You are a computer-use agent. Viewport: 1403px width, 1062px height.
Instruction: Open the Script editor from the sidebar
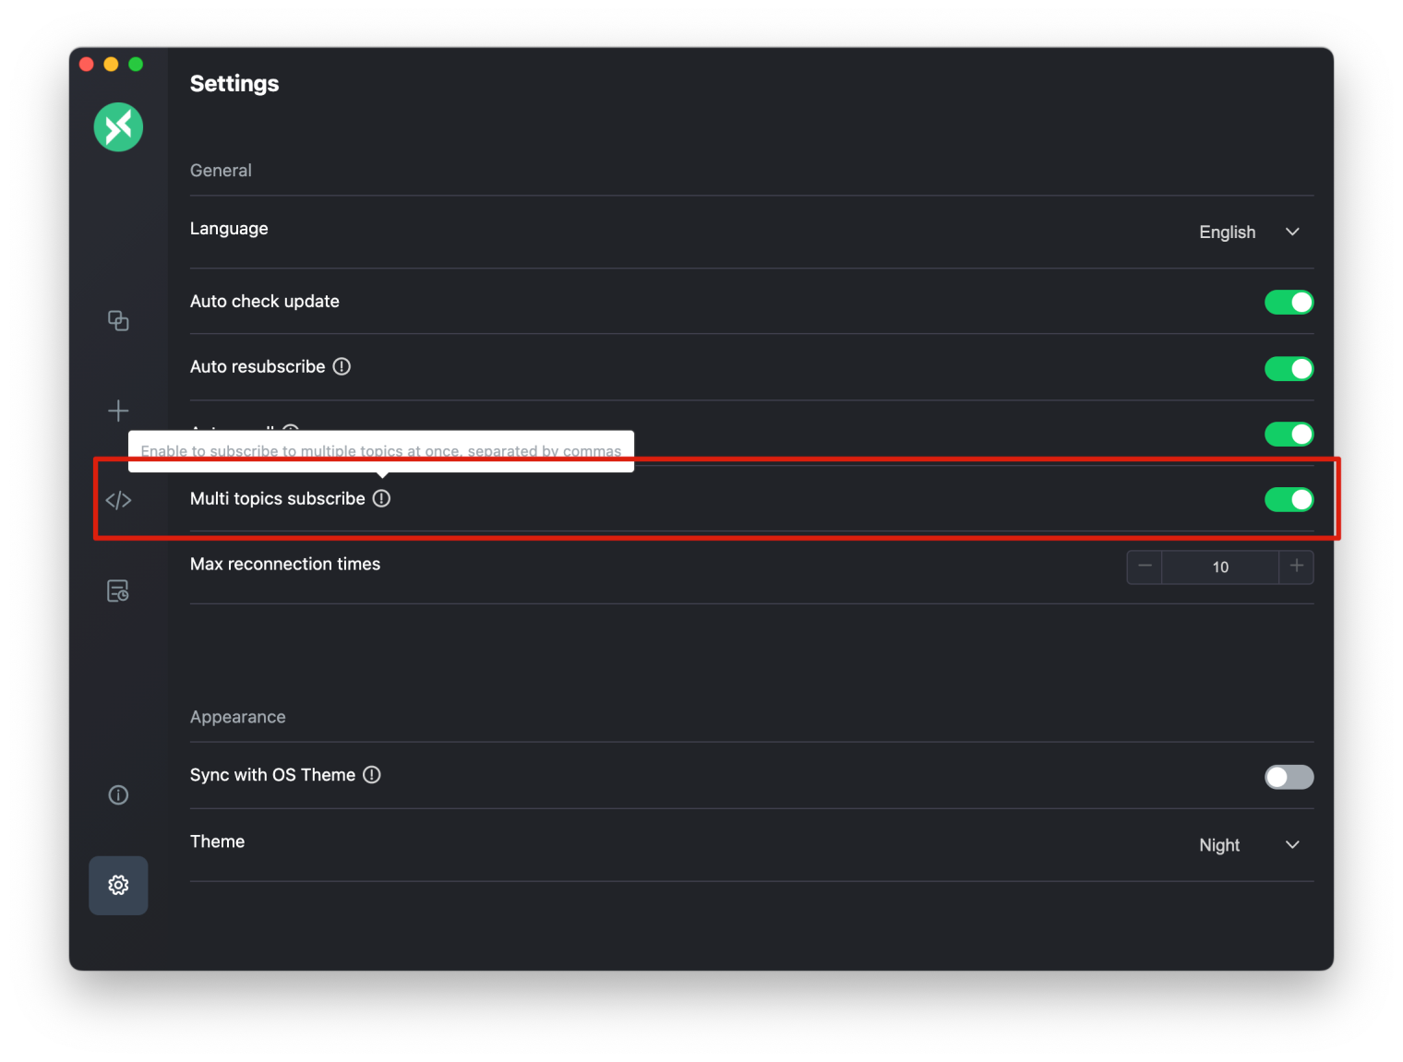click(118, 499)
